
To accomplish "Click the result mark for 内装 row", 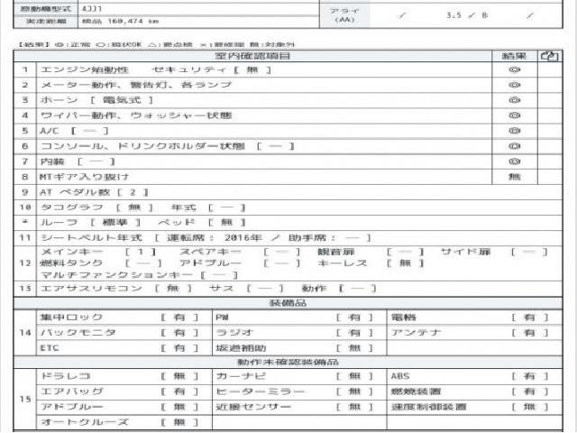I will point(514,161).
